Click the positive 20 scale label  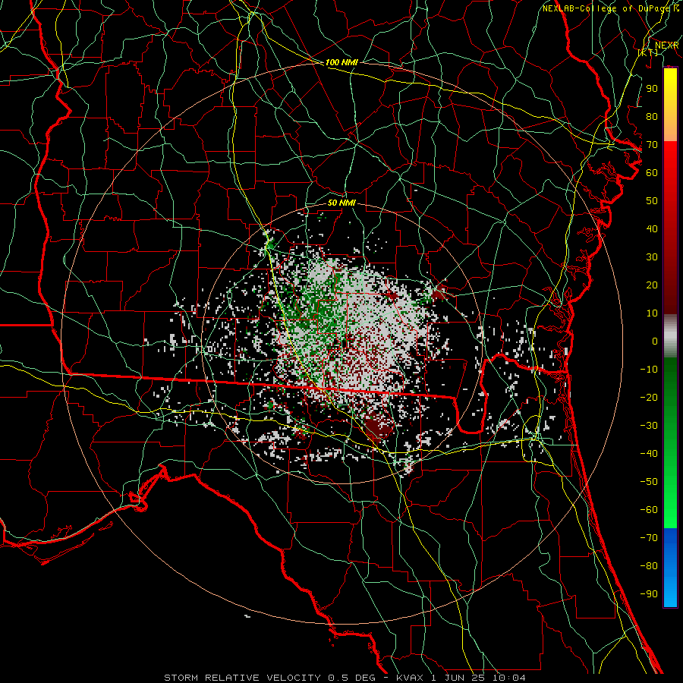coord(652,285)
